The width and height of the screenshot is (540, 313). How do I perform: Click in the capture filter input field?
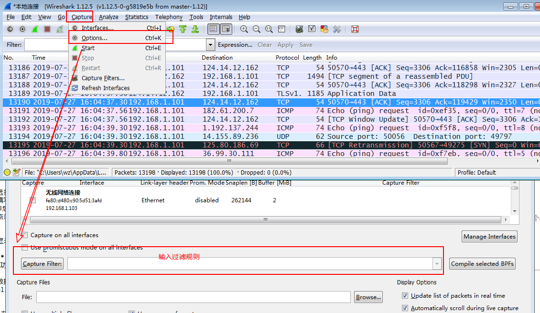click(x=250, y=264)
